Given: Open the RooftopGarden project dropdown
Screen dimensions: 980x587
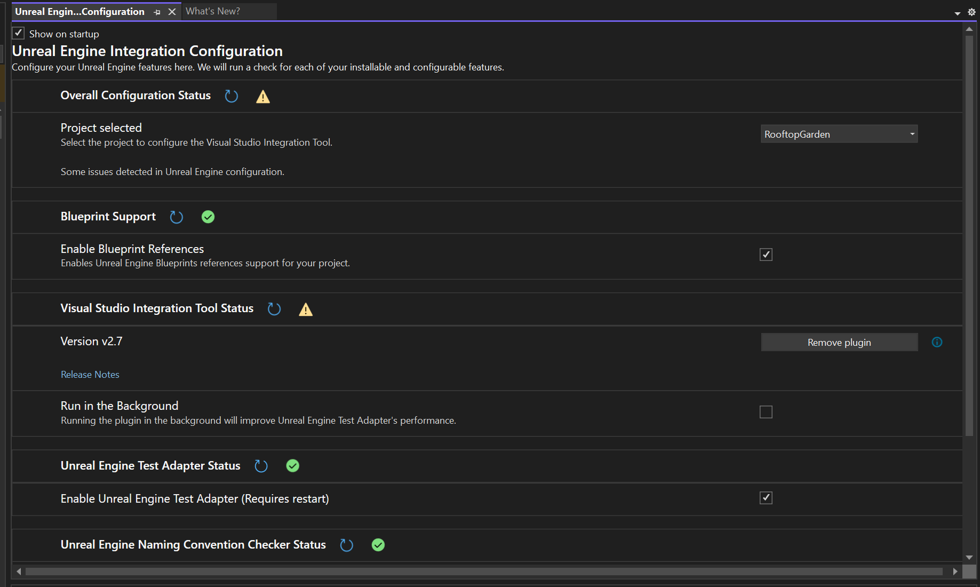Looking at the screenshot, I should 839,134.
